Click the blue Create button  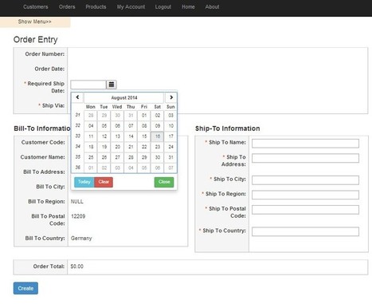pyautogui.click(x=25, y=288)
